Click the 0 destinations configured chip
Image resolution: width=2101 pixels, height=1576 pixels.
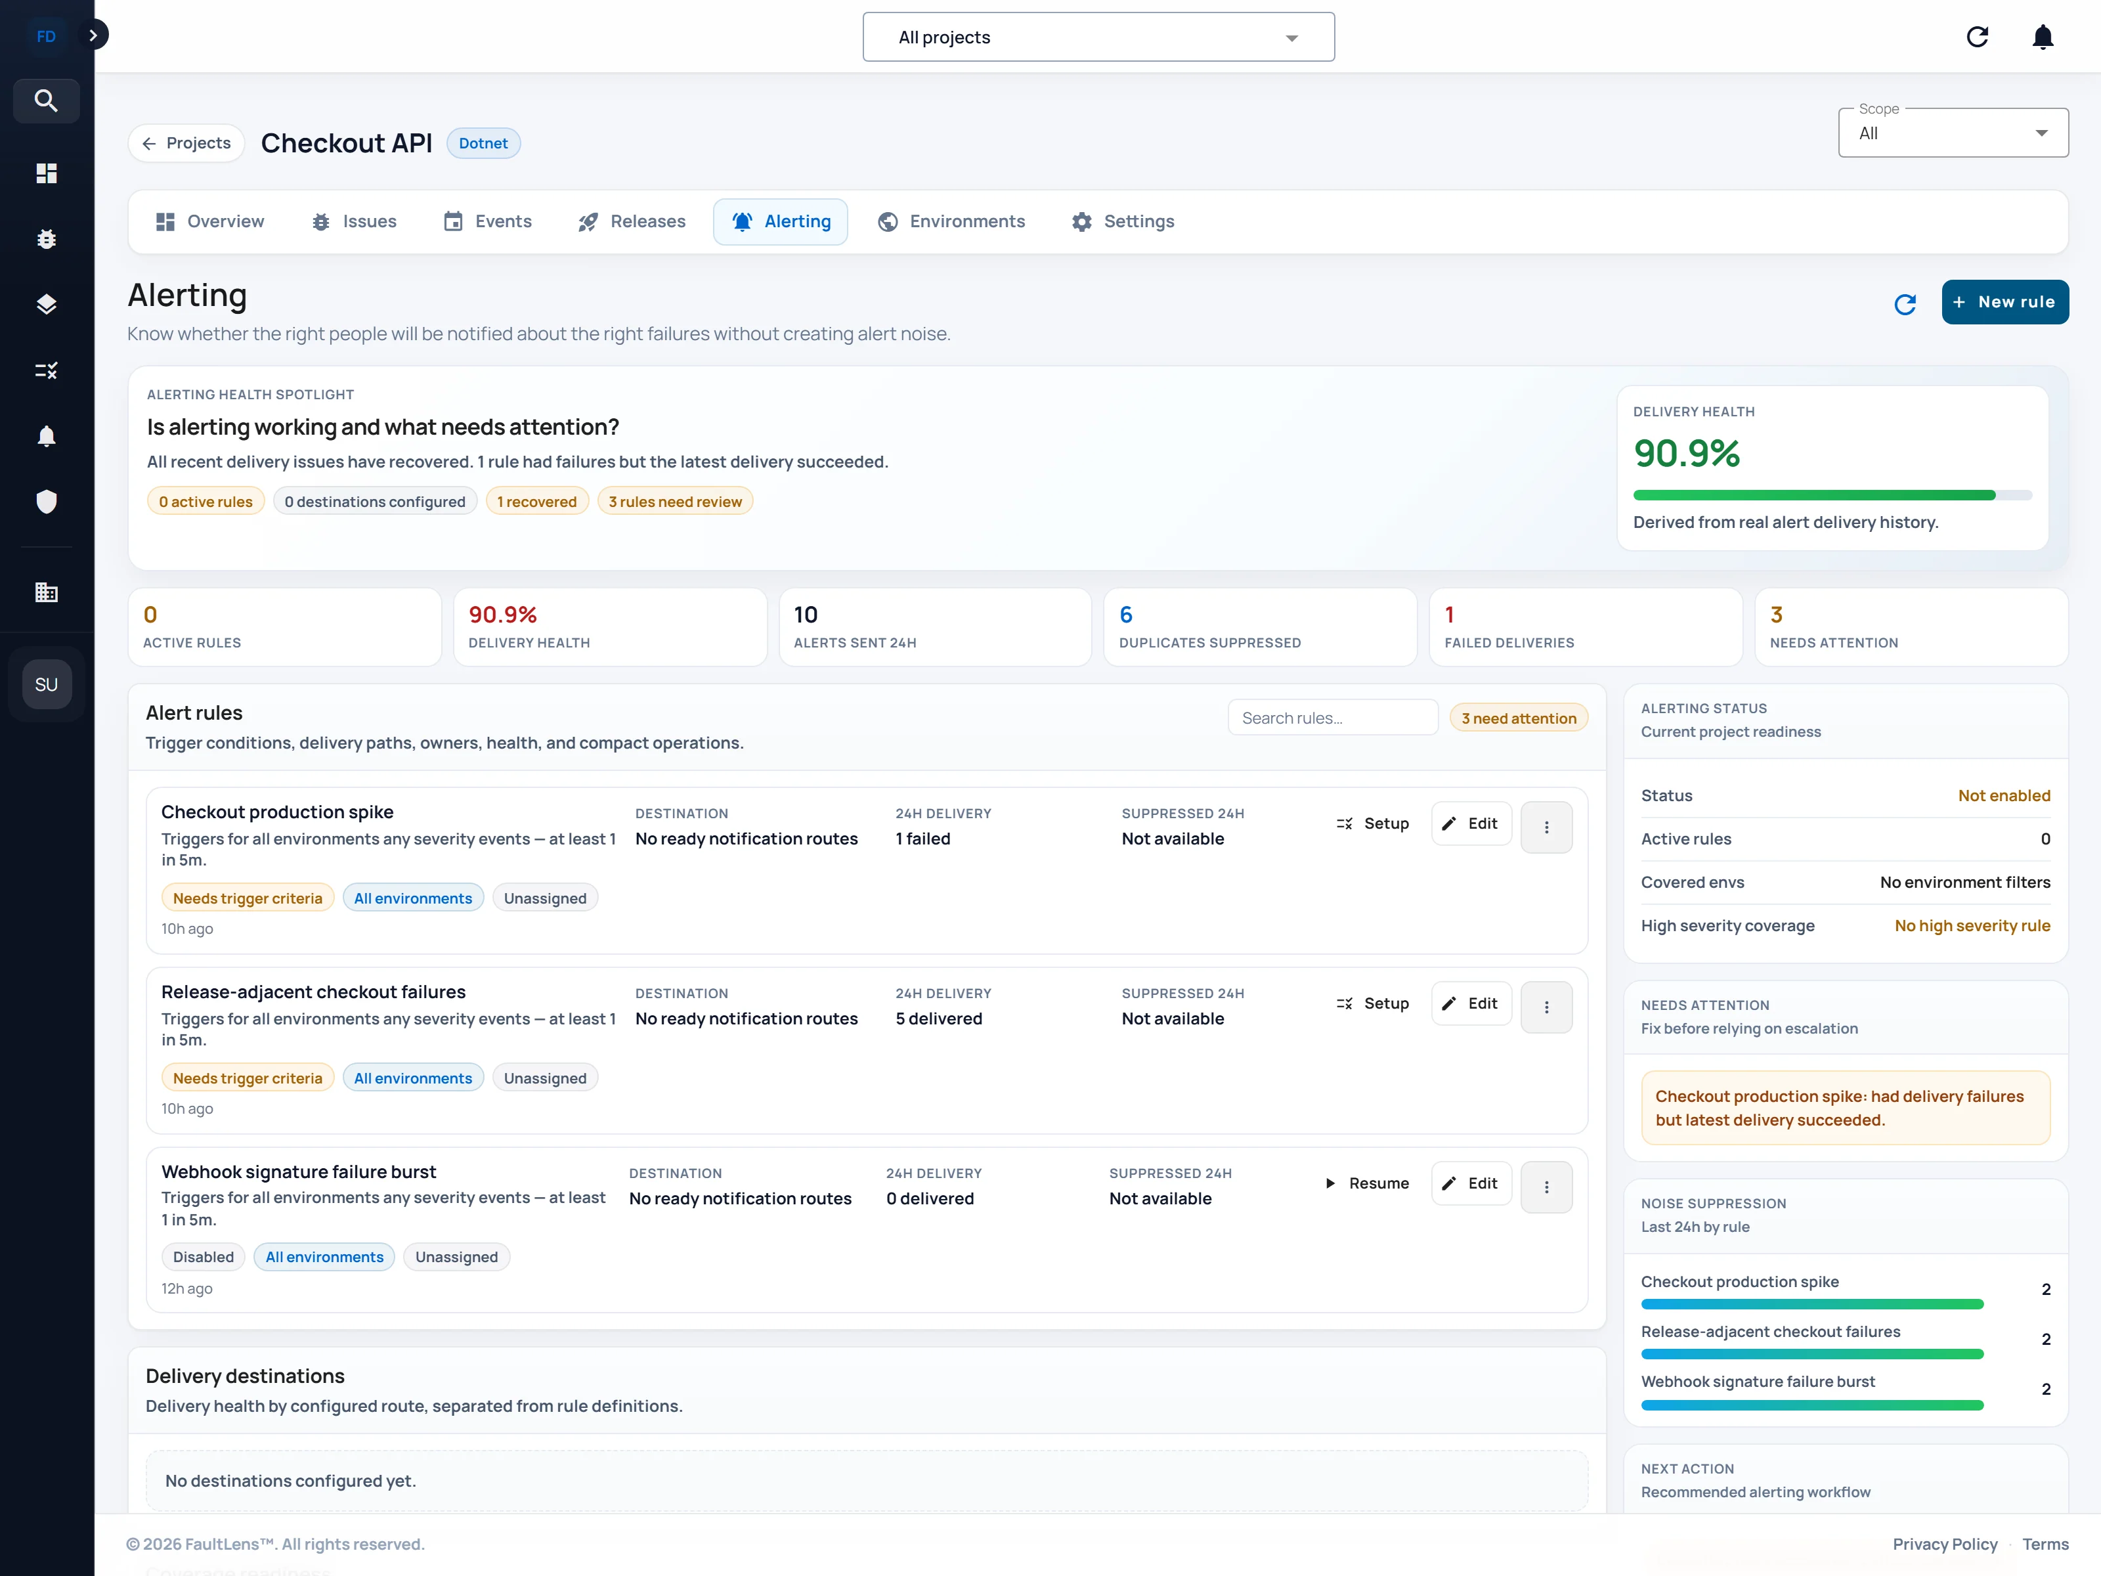(x=375, y=502)
